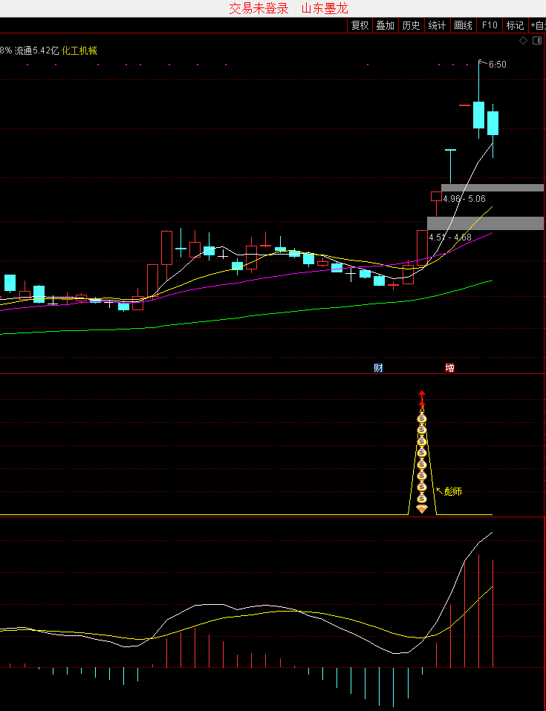Click the diamond icon at top right
This screenshot has height=711, width=546.
[x=523, y=40]
